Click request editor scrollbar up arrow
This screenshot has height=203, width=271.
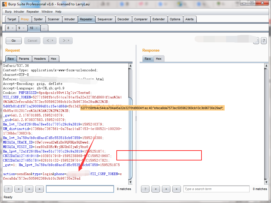(x=131, y=66)
